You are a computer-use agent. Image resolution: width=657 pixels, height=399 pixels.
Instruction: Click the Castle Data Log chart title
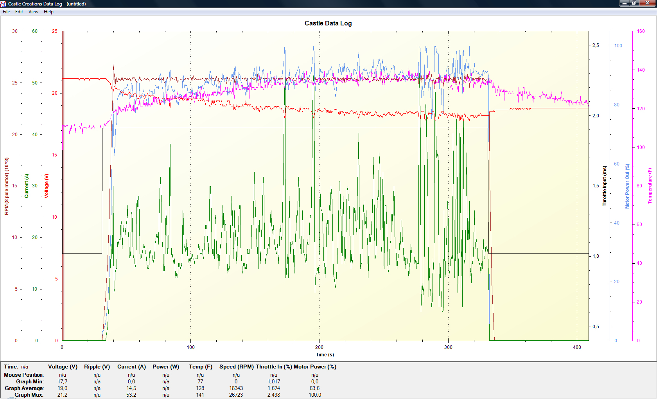[x=328, y=23]
